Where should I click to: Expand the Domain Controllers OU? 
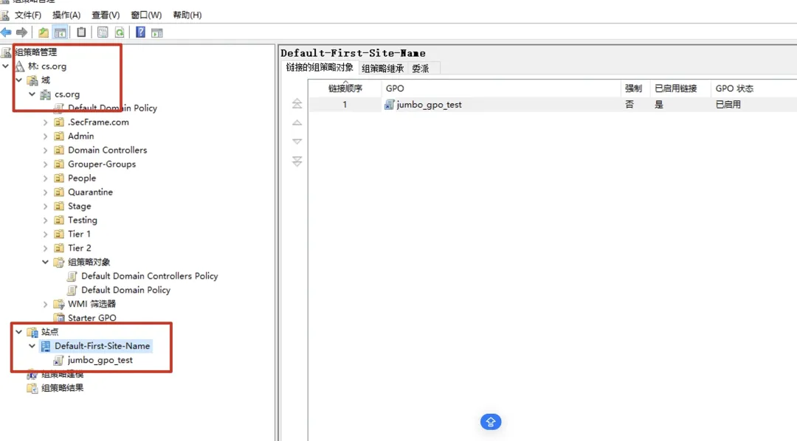pyautogui.click(x=45, y=150)
